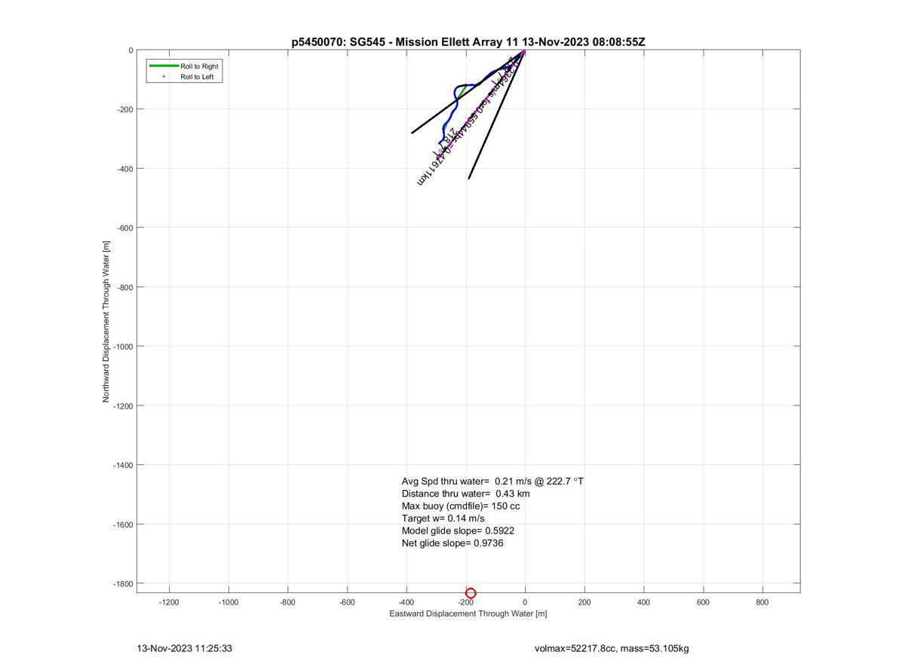This screenshot has width=905, height=667.
Task: Click the y-axis tick label -1800
Action: tap(122, 584)
